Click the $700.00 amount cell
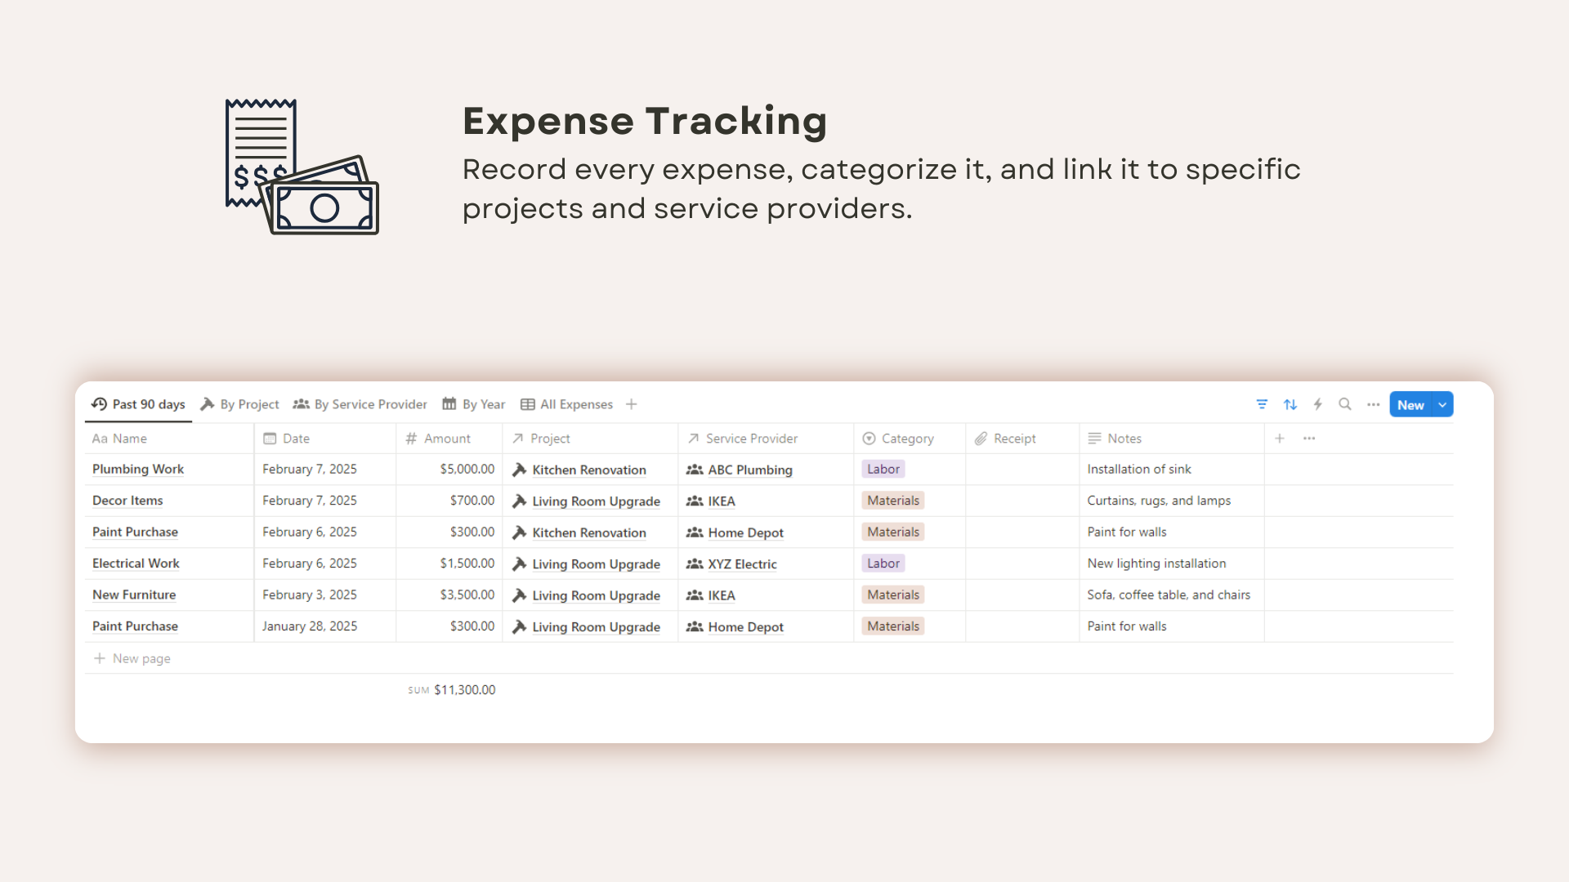 coord(449,501)
